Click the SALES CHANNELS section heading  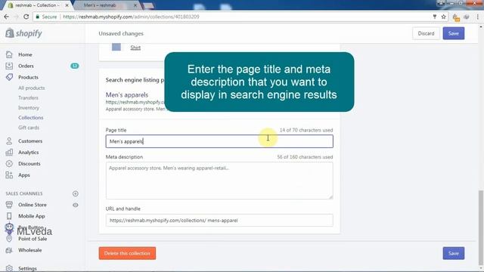[24, 193]
